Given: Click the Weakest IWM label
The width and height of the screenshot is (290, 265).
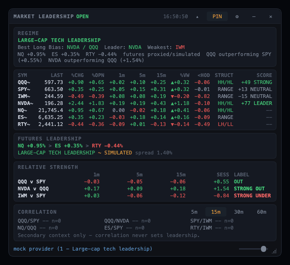Looking at the screenshot, I should pyautogui.click(x=166, y=47).
